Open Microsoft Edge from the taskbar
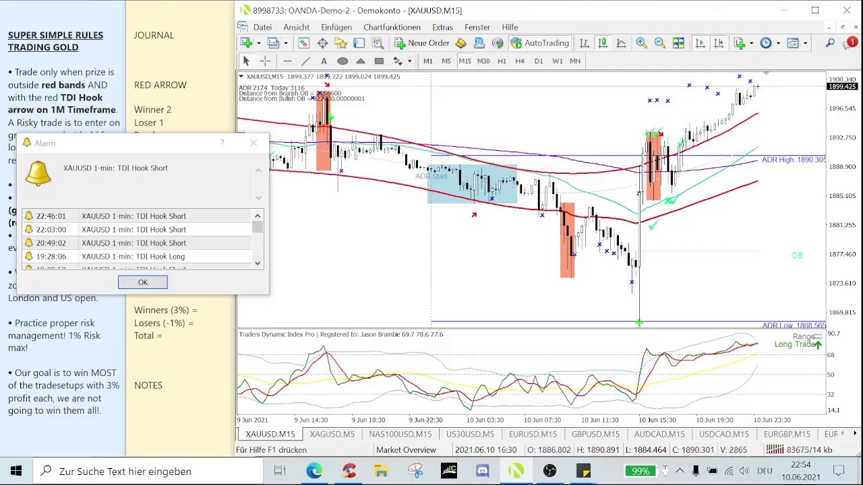The image size is (863, 485). [314, 471]
